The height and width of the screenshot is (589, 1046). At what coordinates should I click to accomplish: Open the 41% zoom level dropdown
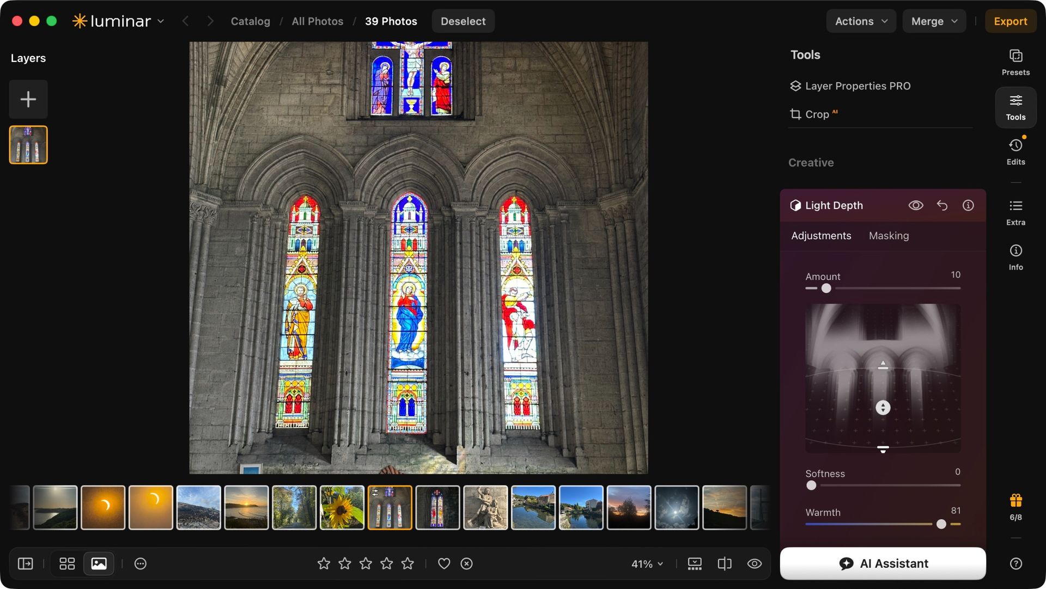[x=647, y=564]
